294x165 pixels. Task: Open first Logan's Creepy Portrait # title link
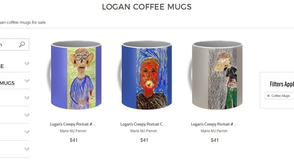coord(73,124)
